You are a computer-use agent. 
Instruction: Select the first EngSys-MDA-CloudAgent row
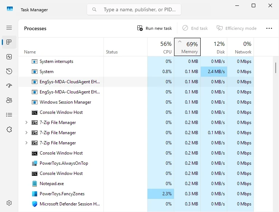tap(136, 82)
